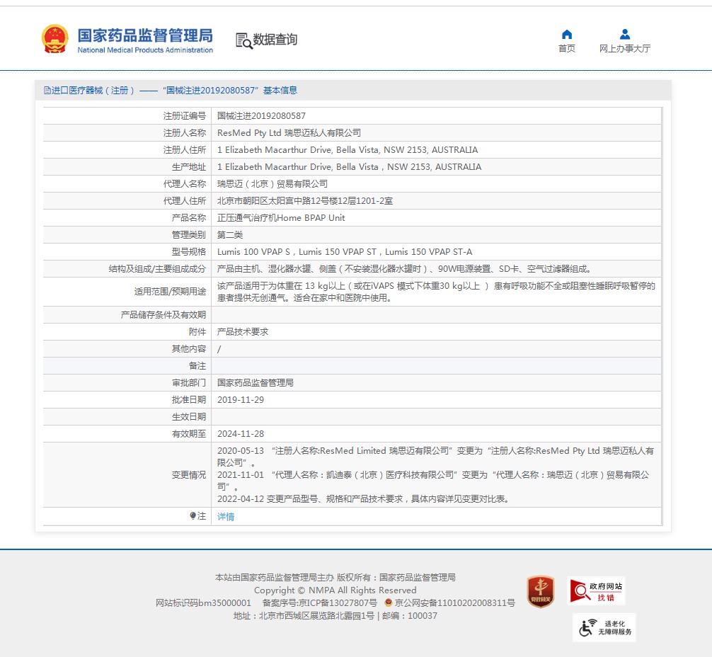Click 产品技术要求 attachment value
The image size is (712, 657).
coord(243,331)
